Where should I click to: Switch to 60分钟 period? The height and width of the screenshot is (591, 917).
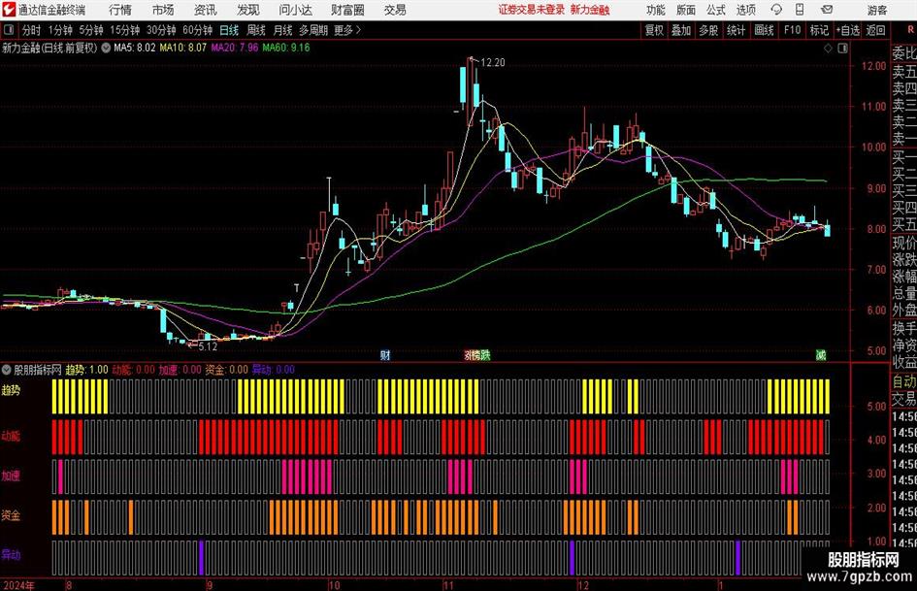coord(198,30)
